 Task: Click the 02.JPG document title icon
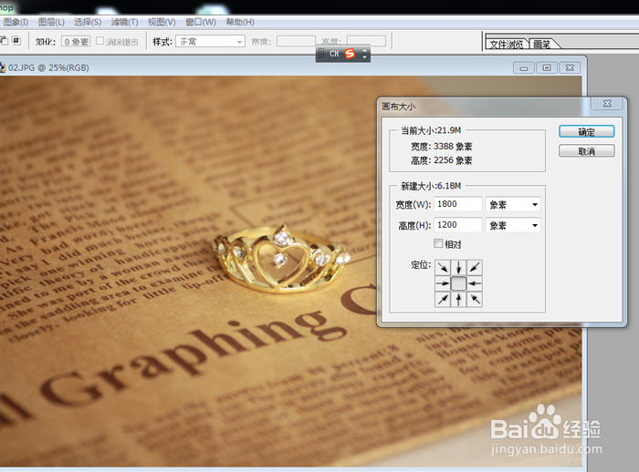coord(2,67)
